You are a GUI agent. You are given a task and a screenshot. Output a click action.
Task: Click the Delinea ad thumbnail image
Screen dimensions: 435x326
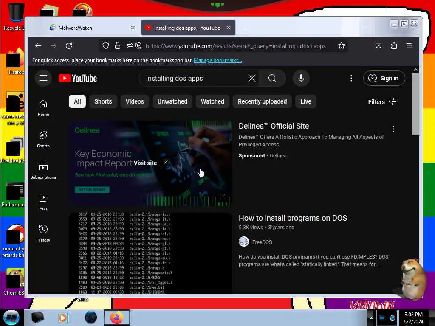[x=150, y=163]
